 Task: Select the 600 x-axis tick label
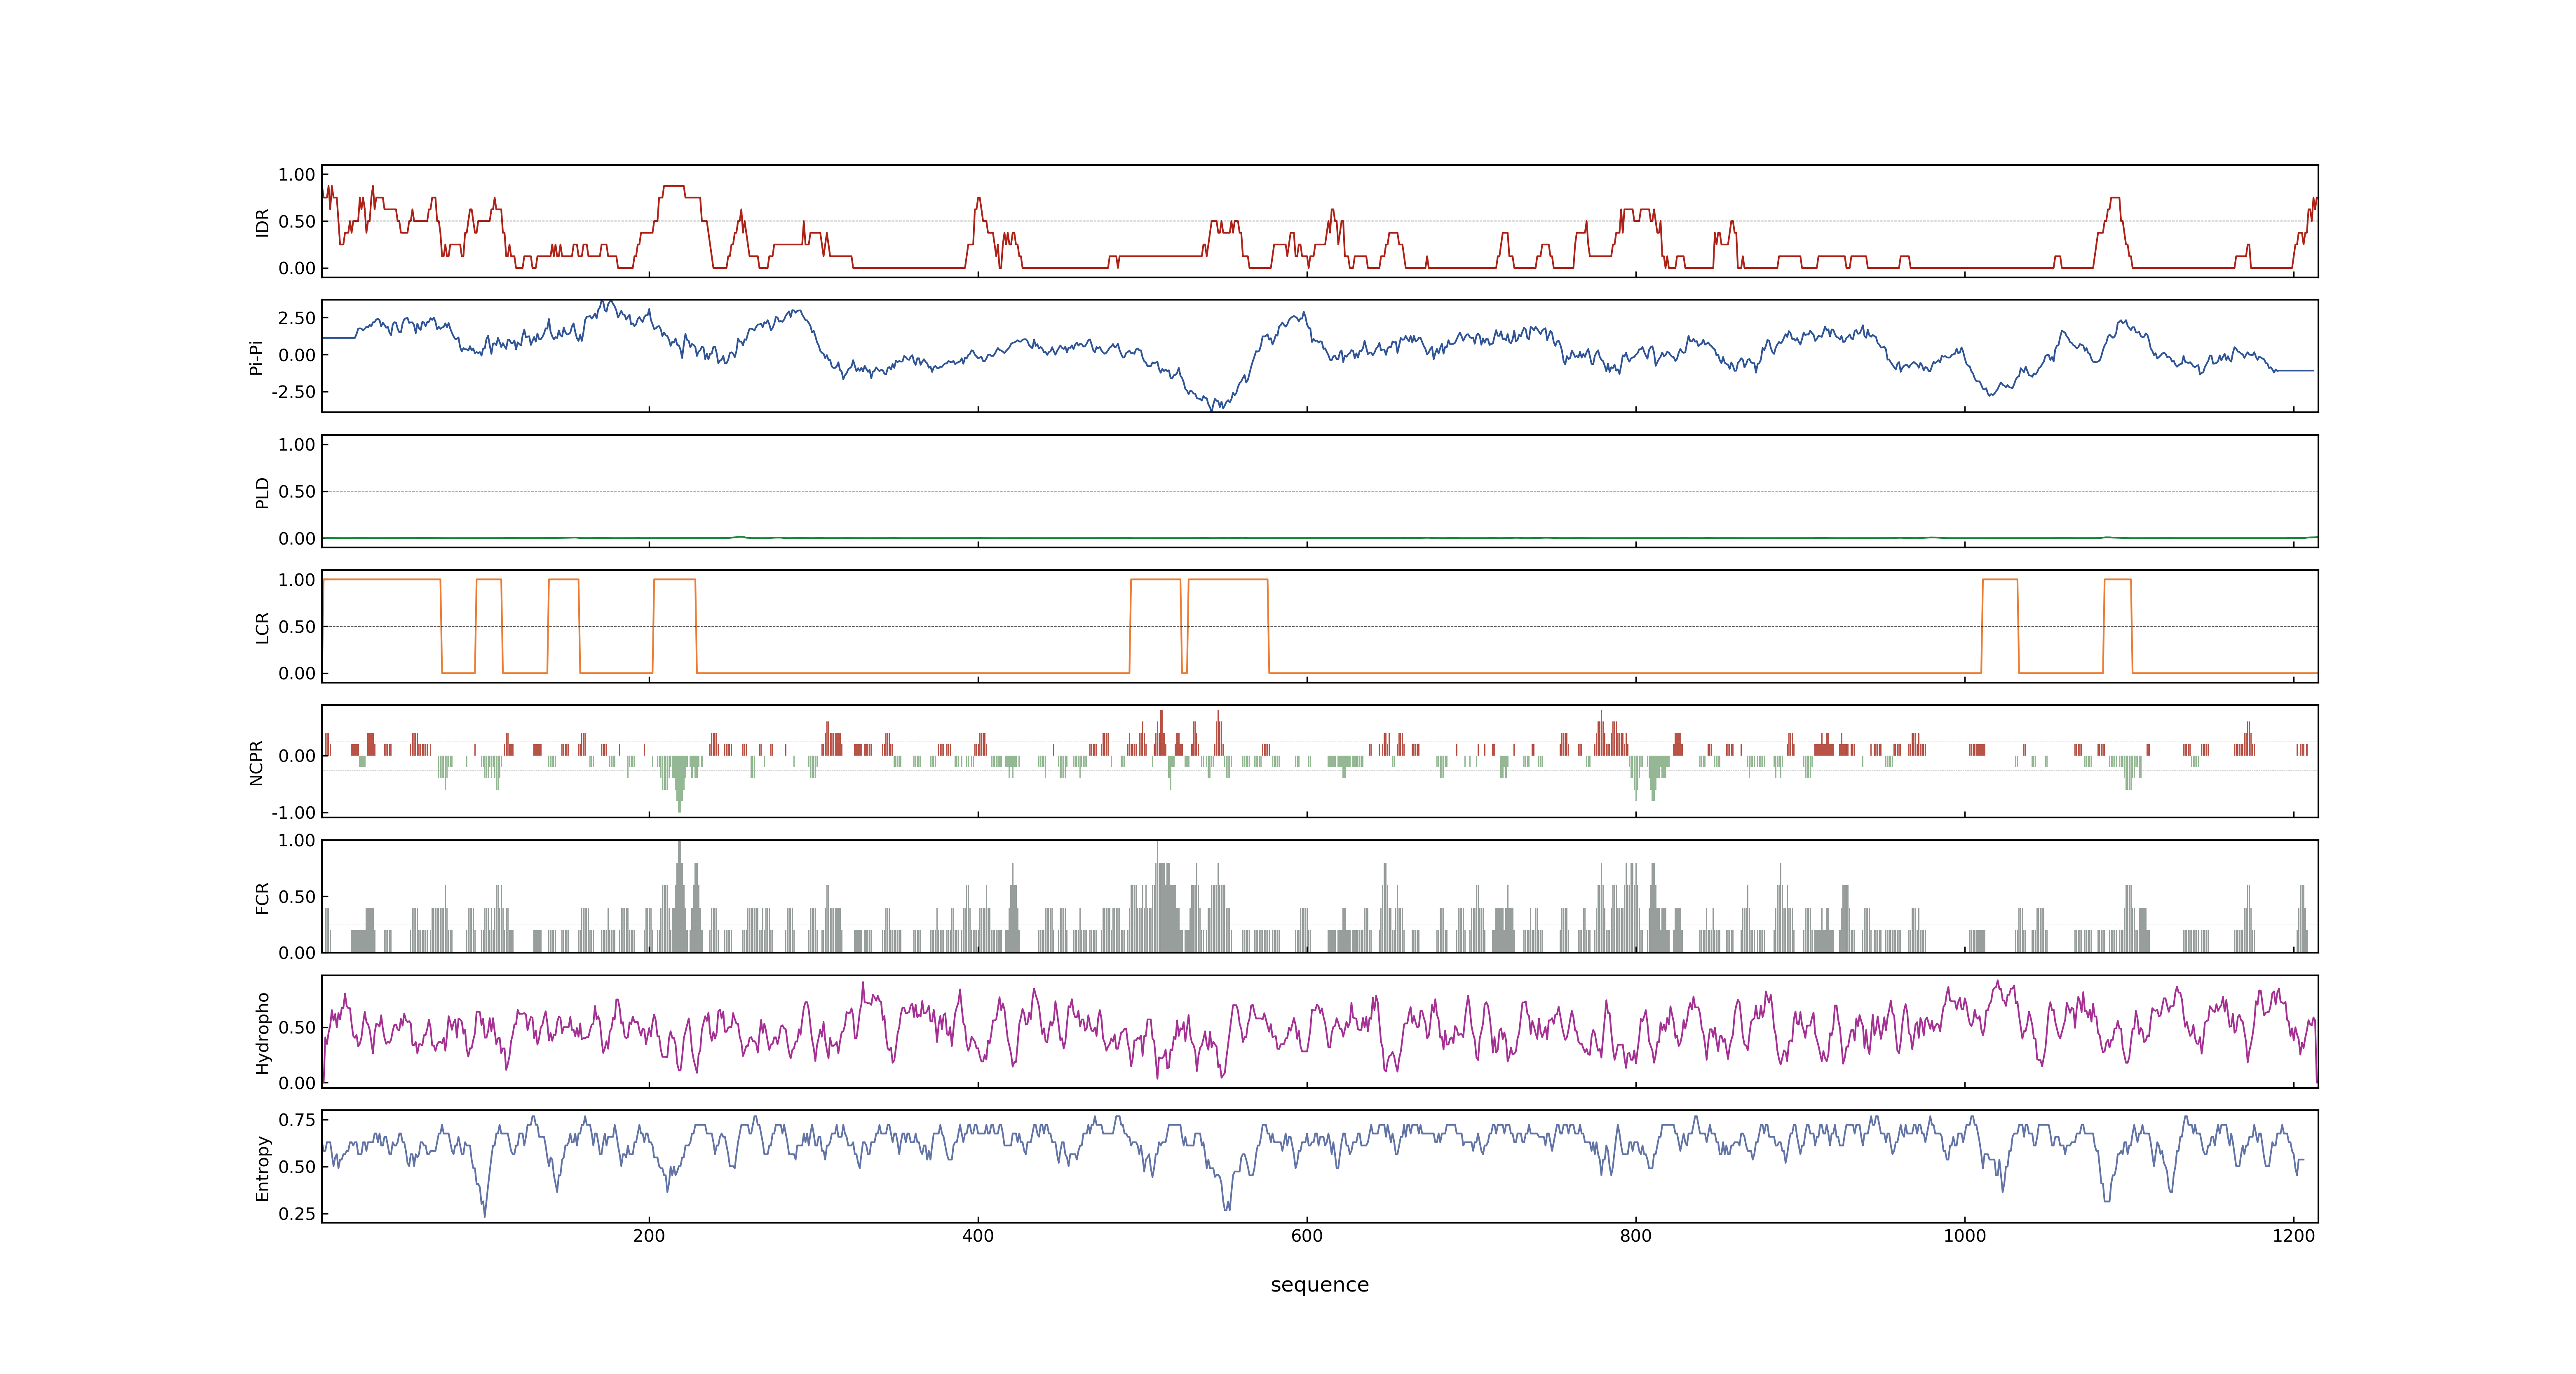pyautogui.click(x=1307, y=1236)
